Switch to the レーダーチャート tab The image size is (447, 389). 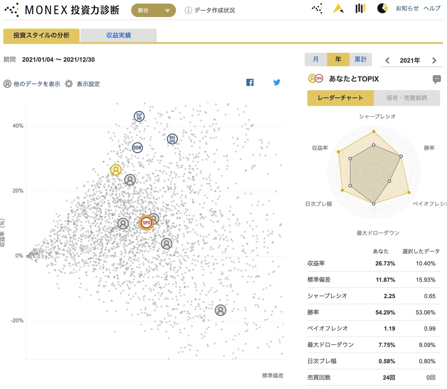pos(340,98)
